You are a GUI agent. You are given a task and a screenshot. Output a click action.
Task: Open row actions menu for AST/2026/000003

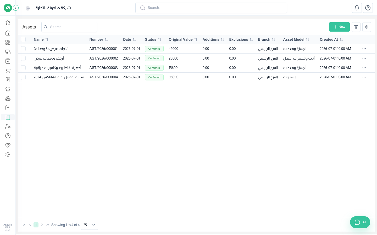coord(364,68)
